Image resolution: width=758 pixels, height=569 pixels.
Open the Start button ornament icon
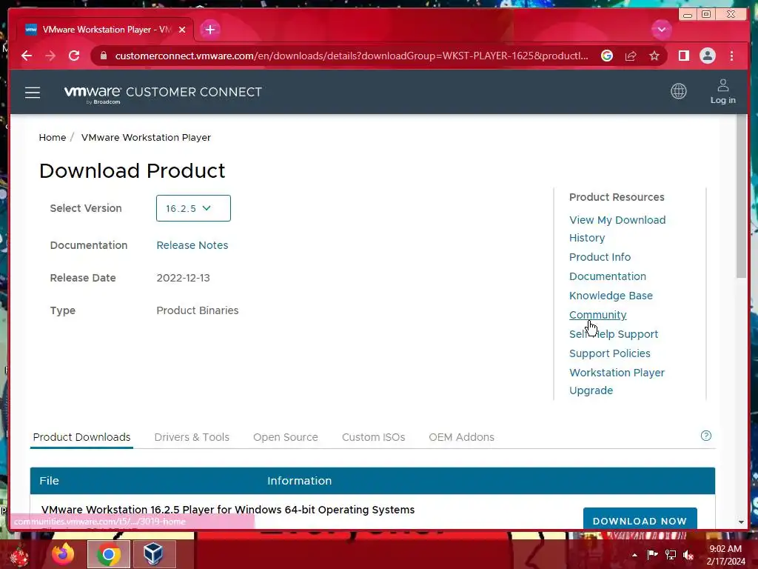(x=19, y=556)
